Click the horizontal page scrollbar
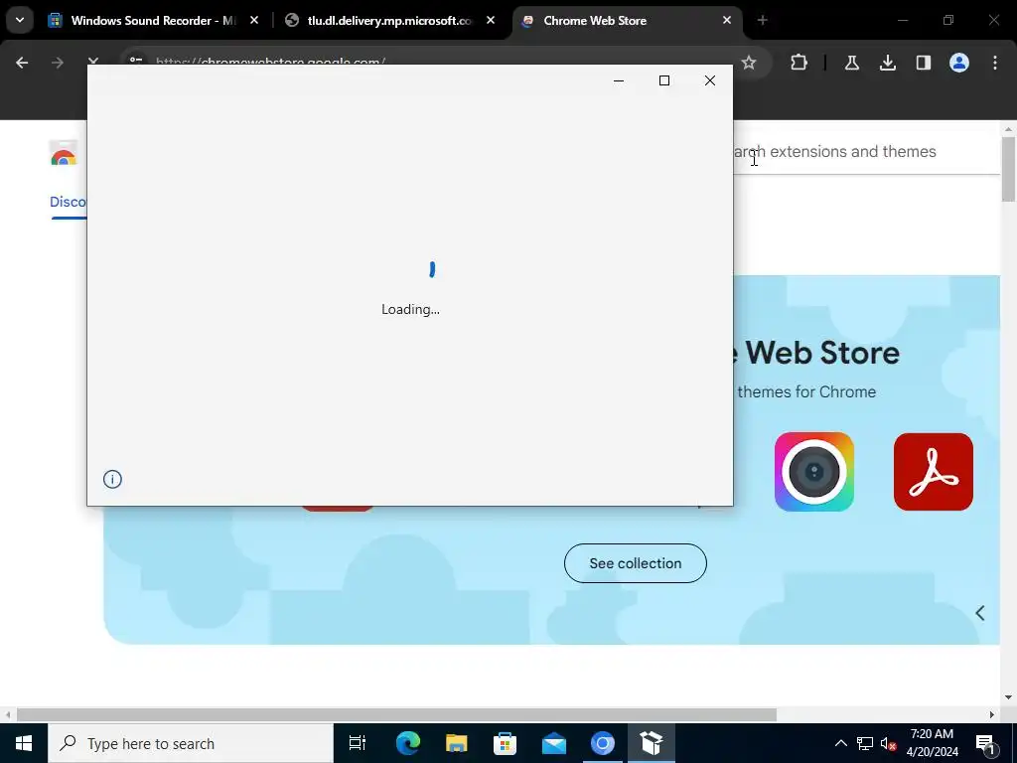 tap(396, 714)
